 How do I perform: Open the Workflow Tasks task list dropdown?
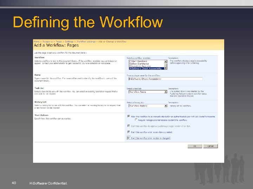pos(148,92)
